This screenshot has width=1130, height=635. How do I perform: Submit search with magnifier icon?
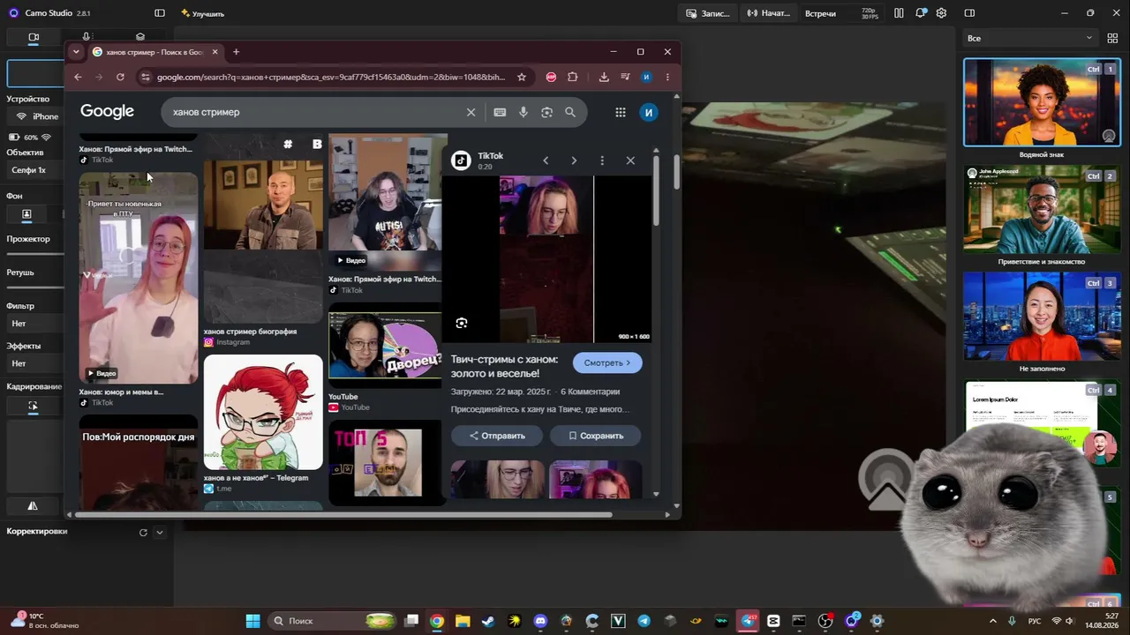pyautogui.click(x=570, y=112)
